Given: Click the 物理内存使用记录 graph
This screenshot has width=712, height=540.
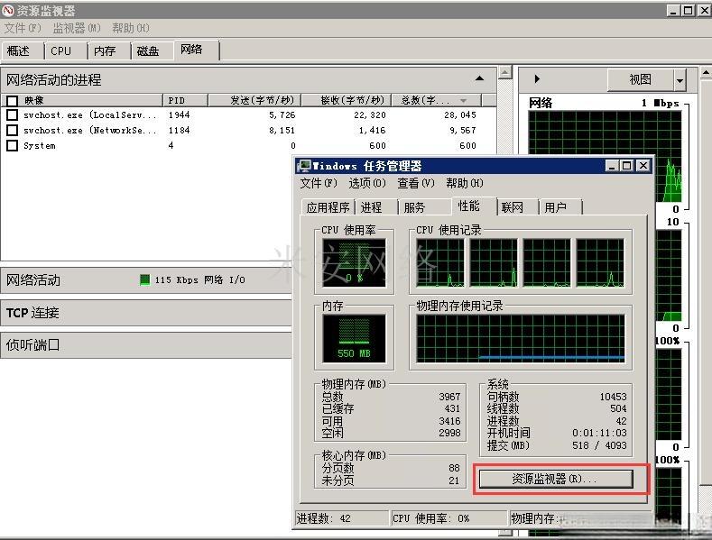Looking at the screenshot, I should [x=521, y=339].
